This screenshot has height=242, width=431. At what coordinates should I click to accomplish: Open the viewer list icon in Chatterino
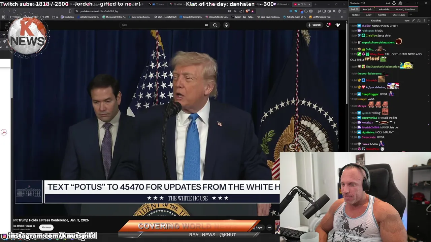[419, 21]
